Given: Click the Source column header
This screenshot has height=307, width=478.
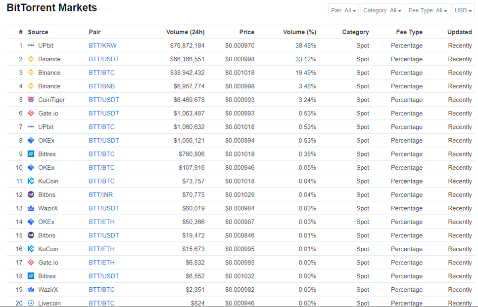Looking at the screenshot, I should click(38, 32).
